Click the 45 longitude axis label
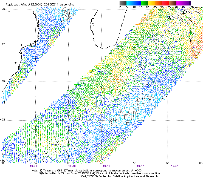The height and width of the screenshot is (178, 203). [x=101, y=163]
